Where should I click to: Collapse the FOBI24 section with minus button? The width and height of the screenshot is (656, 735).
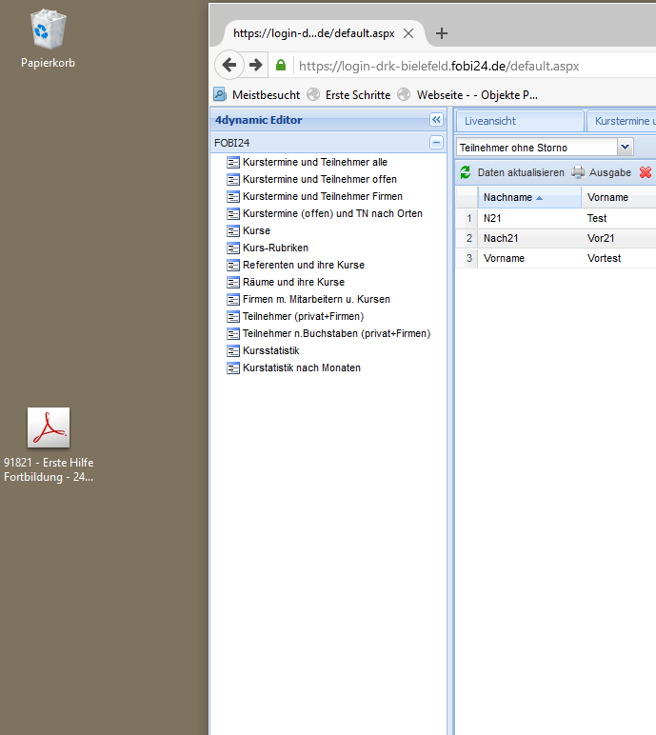pos(436,143)
